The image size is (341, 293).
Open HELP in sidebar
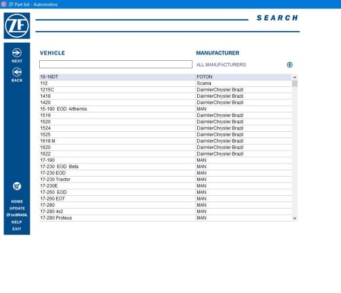(16, 222)
